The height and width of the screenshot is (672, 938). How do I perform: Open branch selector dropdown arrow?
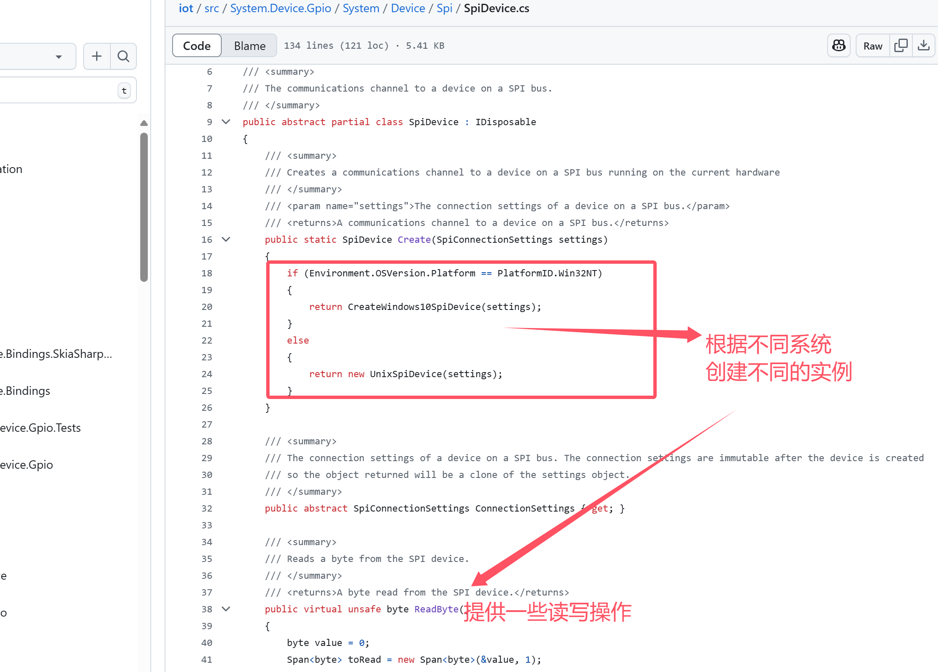[59, 57]
